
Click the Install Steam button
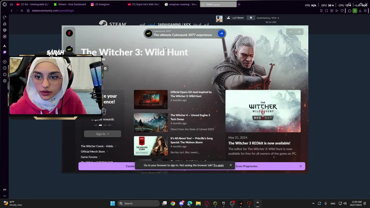coord(235,18)
